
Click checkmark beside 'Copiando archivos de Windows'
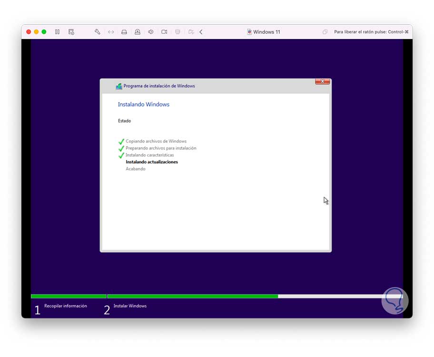click(x=121, y=141)
